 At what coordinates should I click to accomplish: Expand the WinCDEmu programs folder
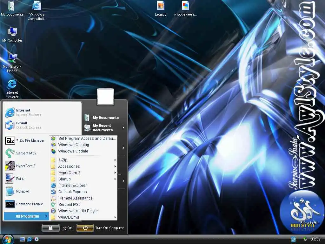click(x=83, y=217)
